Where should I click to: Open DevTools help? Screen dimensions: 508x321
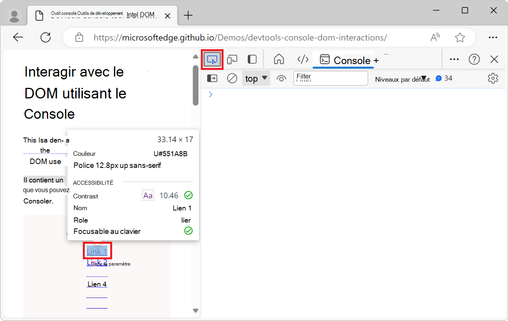[x=474, y=59]
